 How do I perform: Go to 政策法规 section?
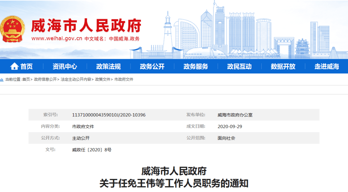pos(109,66)
